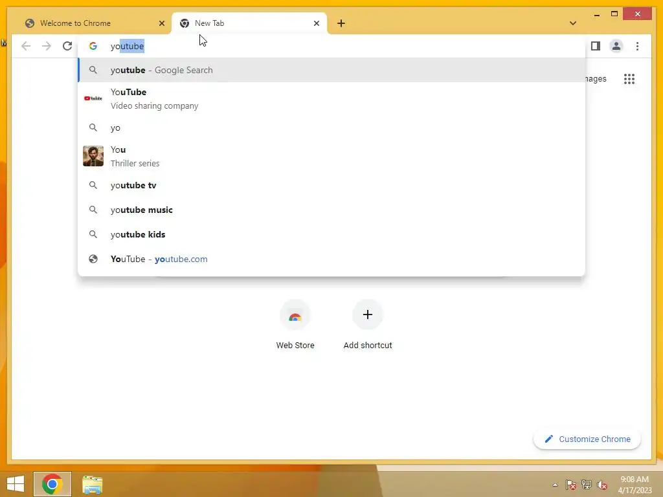The width and height of the screenshot is (663, 497).
Task: Click the back navigation arrow
Action: click(26, 46)
